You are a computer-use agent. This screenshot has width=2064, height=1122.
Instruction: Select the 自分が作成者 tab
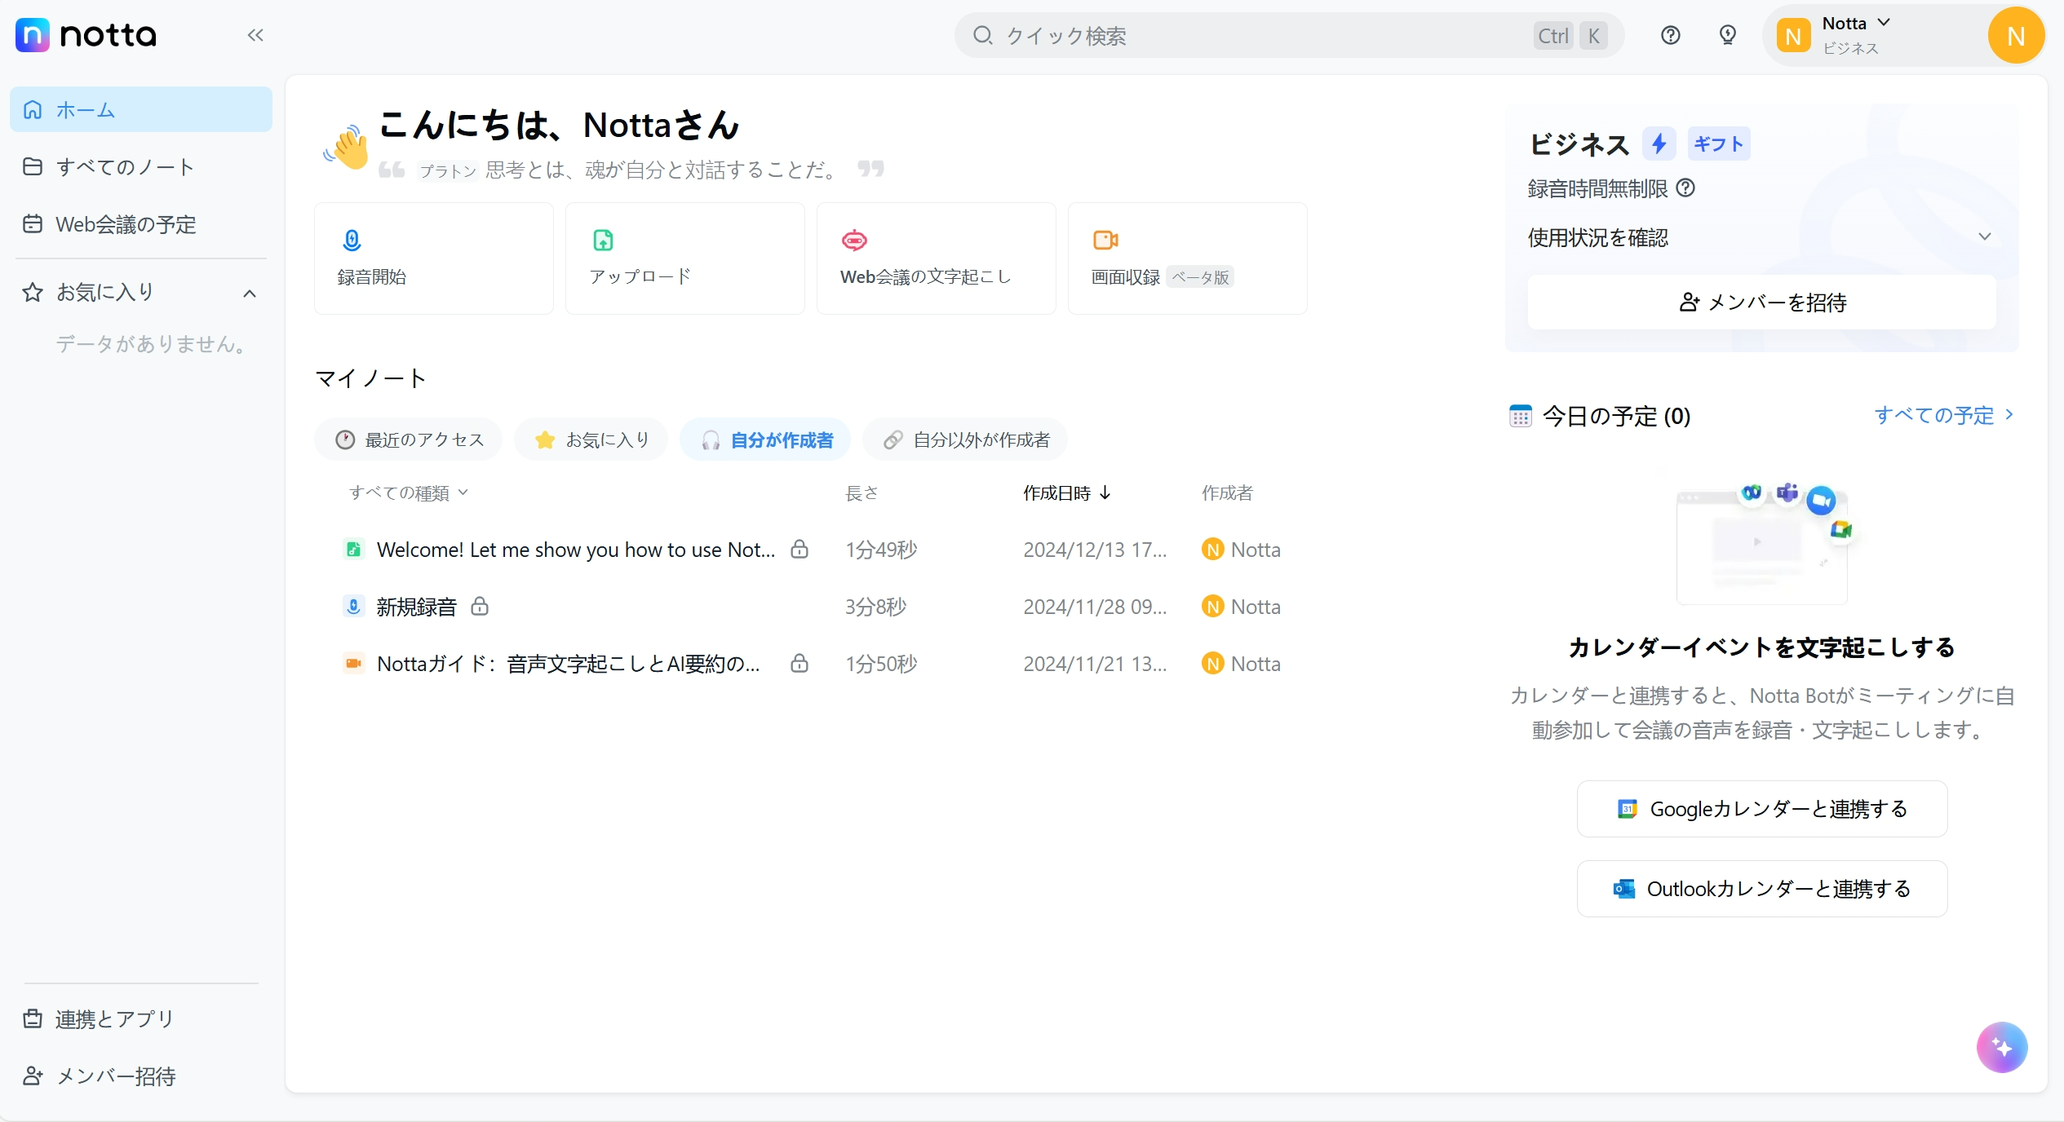click(765, 440)
